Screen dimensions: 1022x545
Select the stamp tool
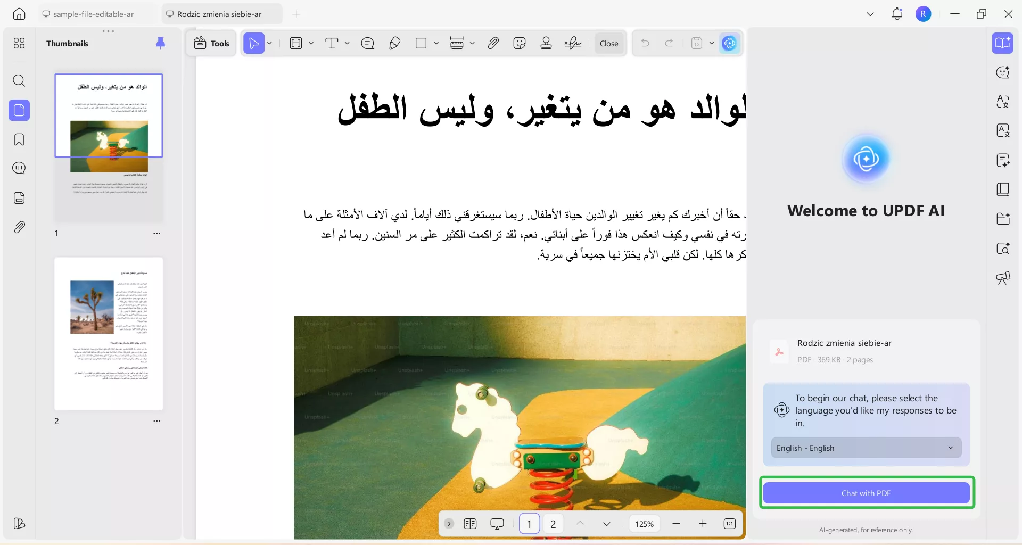[x=546, y=43]
